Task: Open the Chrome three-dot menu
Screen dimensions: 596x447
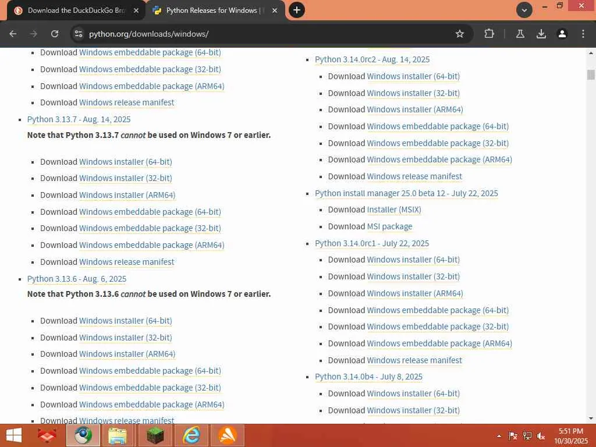Action: (x=583, y=34)
